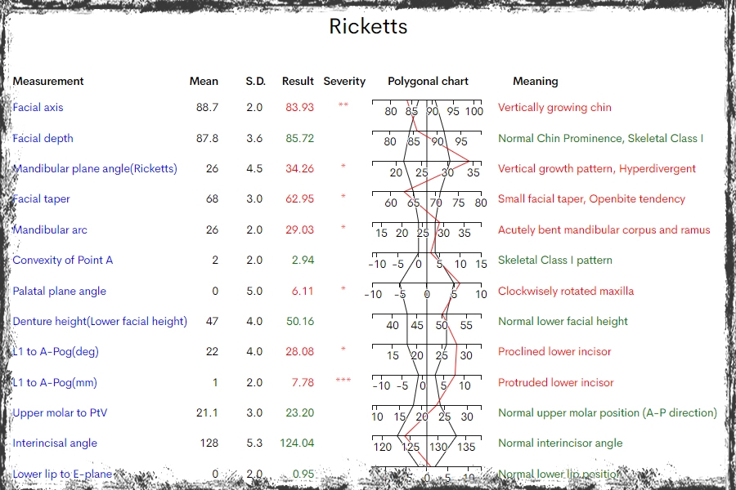This screenshot has width=736, height=490.
Task: Click the Polygonal chart column header
Action: tap(428, 82)
